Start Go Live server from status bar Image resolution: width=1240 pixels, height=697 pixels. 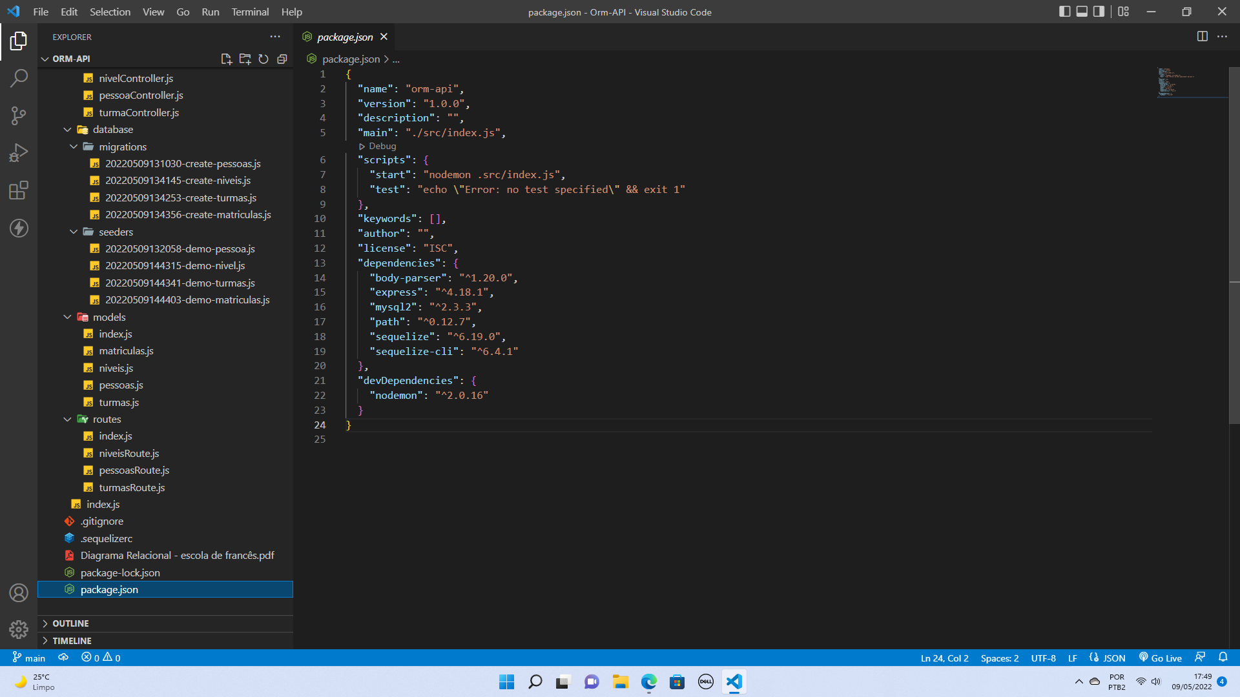[x=1160, y=658]
